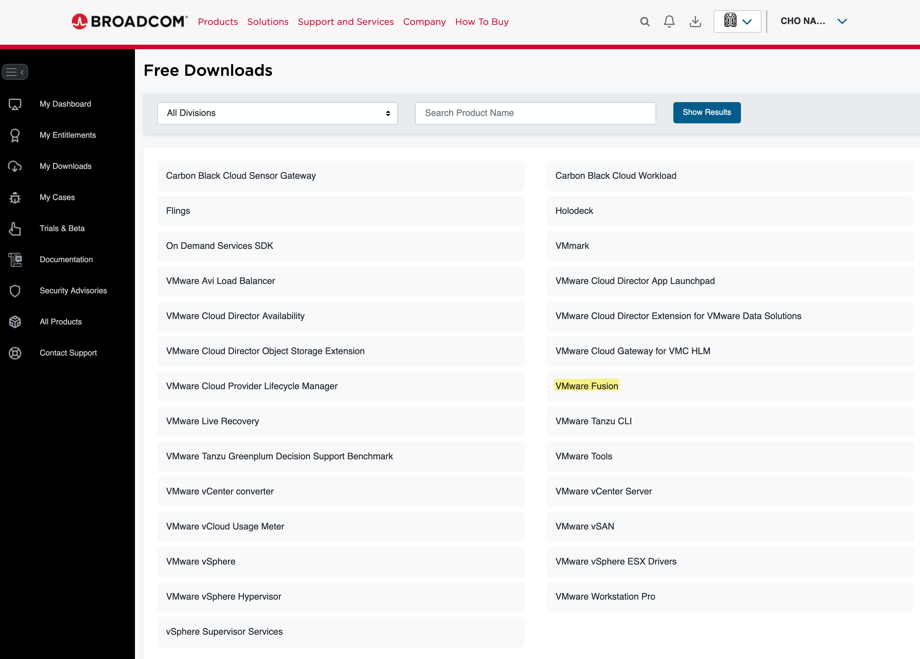The image size is (920, 659).
Task: Click the Broadcom logo
Action: (129, 21)
